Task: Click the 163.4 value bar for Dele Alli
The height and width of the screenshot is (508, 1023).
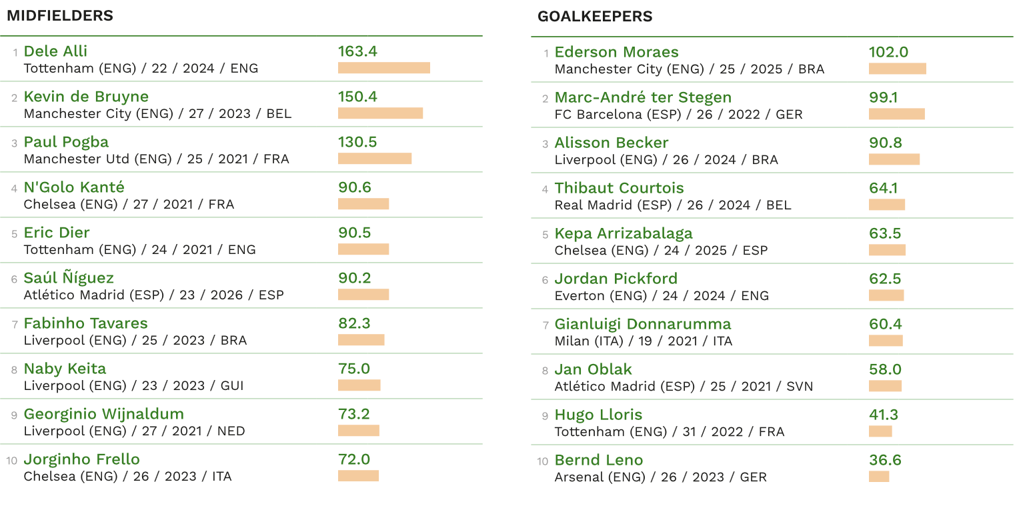Action: [384, 68]
